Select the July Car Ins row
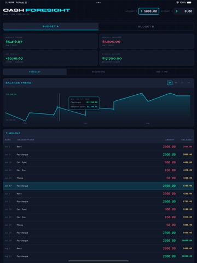Screen dimensions: 197x263 pyautogui.click(x=99, y=217)
